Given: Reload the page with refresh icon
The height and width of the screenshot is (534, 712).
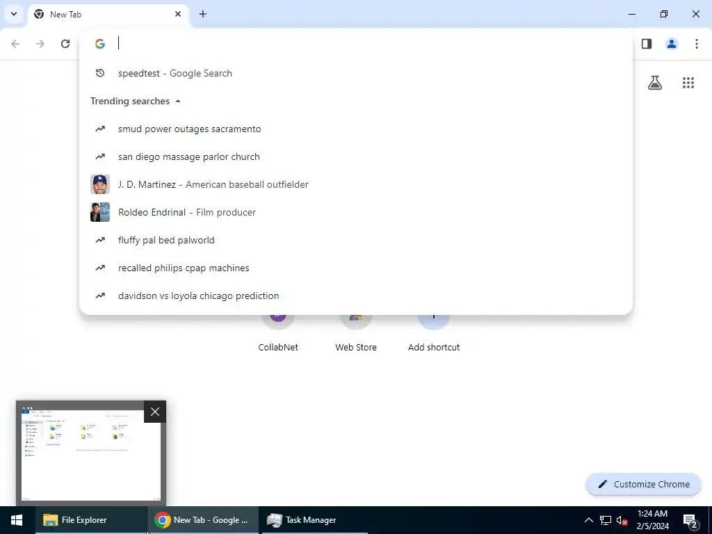Looking at the screenshot, I should (65, 44).
